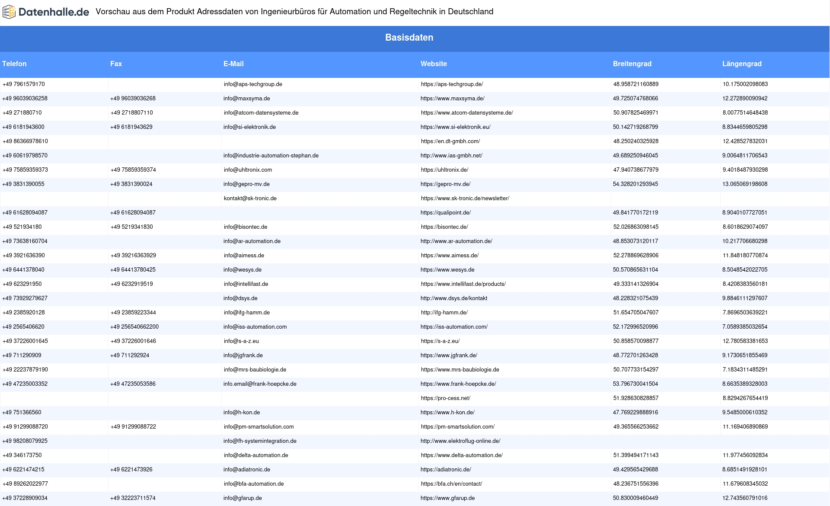
Task: Open http://www.ar-automation.de/ cell
Action: pos(456,241)
